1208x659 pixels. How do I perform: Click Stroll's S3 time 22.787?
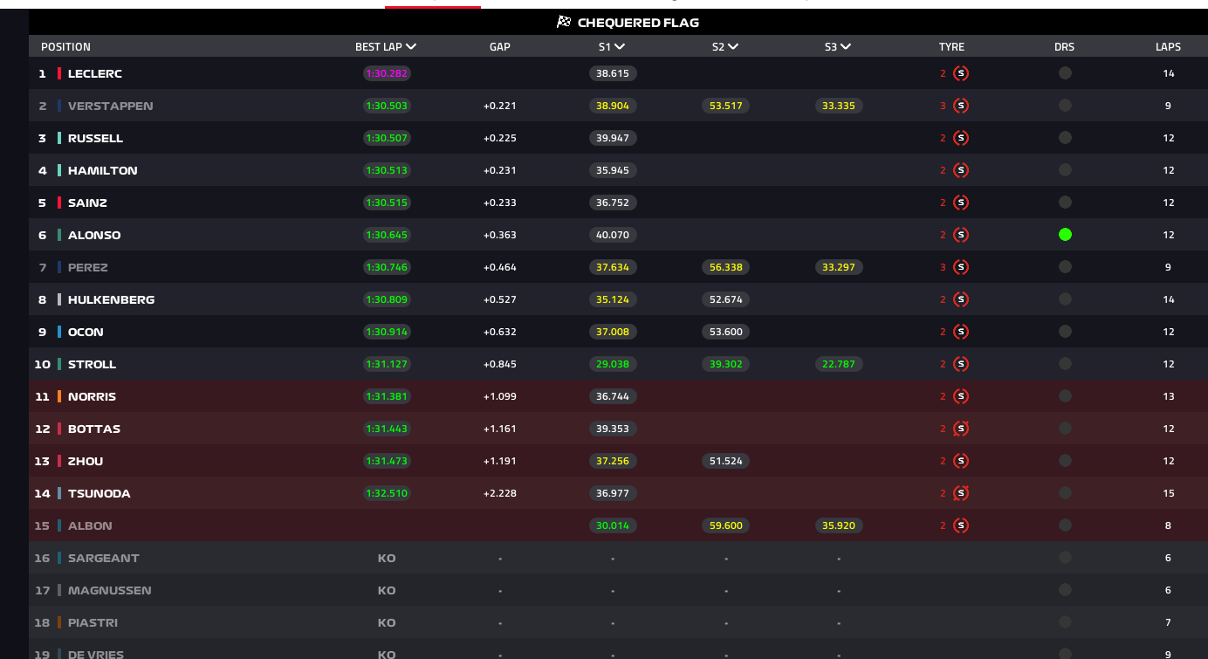coord(839,364)
